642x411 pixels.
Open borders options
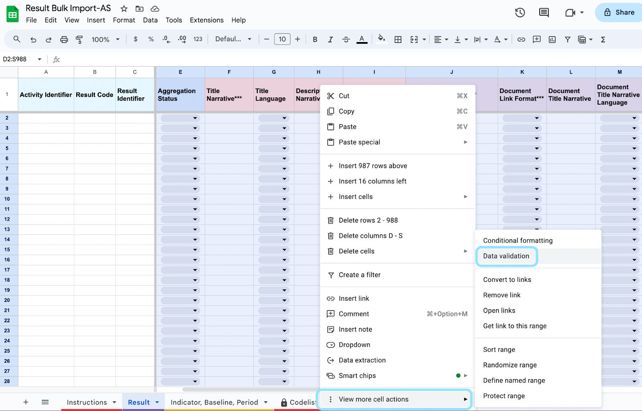tap(398, 39)
